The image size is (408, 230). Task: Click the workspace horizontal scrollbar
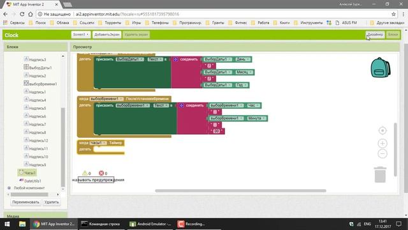click(240, 191)
